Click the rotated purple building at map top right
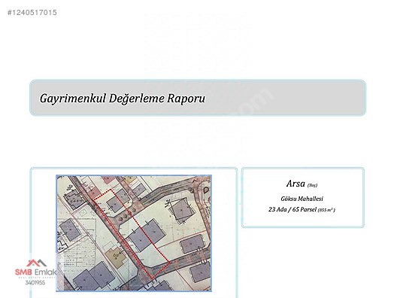Viewport: 397px width, 298px height. coord(182,210)
